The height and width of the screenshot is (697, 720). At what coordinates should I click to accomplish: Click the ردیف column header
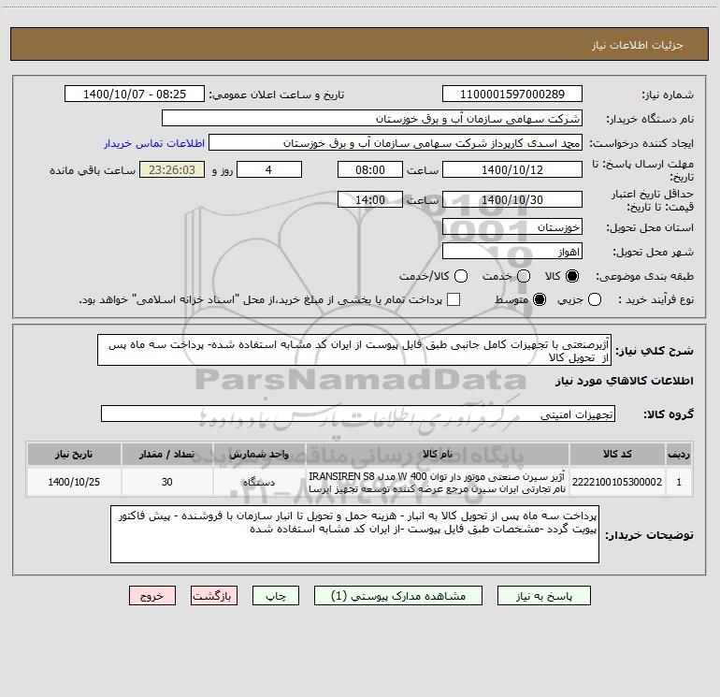679,454
